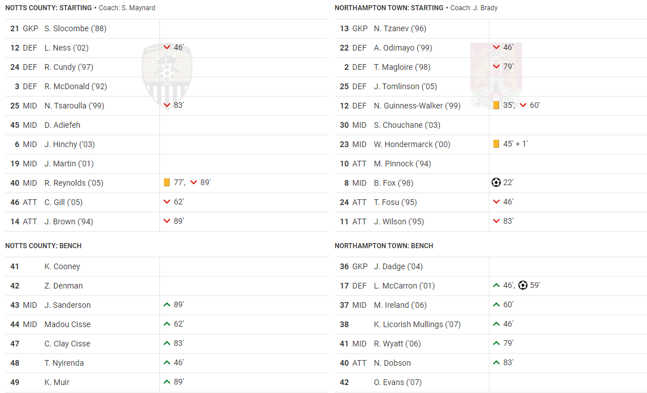Viewport: 647px width, 393px height.
Task: Click N. Guinness-Walker's yellow card icon
Action: (x=496, y=106)
